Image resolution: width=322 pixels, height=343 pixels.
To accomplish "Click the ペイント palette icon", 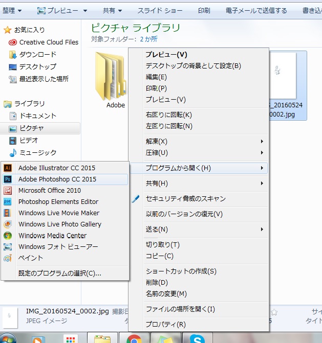I will click(x=8, y=258).
